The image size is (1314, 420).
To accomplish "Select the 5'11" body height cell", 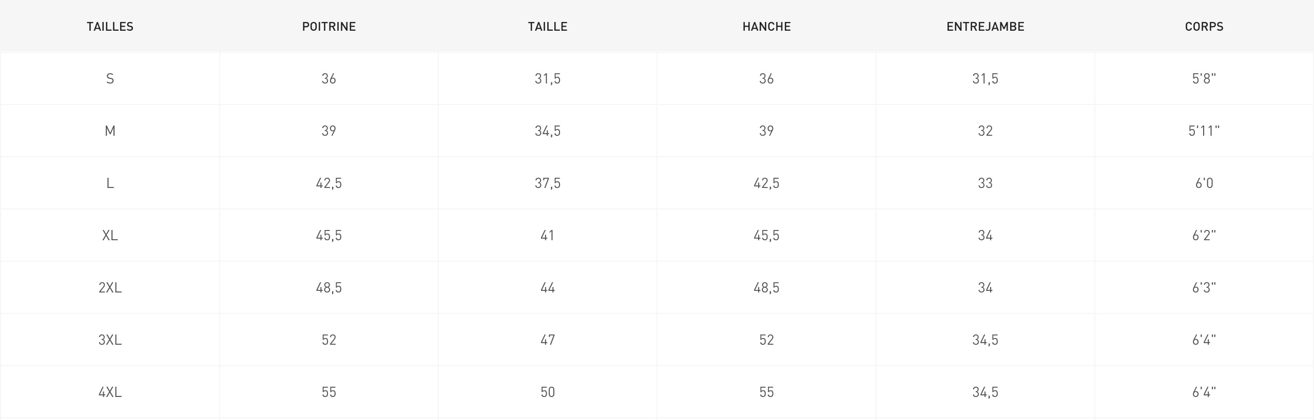I will tap(1204, 131).
